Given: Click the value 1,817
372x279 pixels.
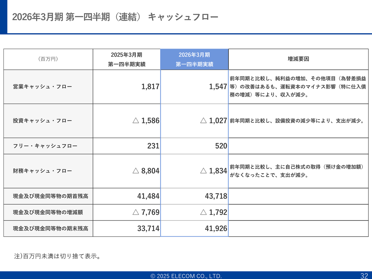Looking at the screenshot, I should click(150, 87).
